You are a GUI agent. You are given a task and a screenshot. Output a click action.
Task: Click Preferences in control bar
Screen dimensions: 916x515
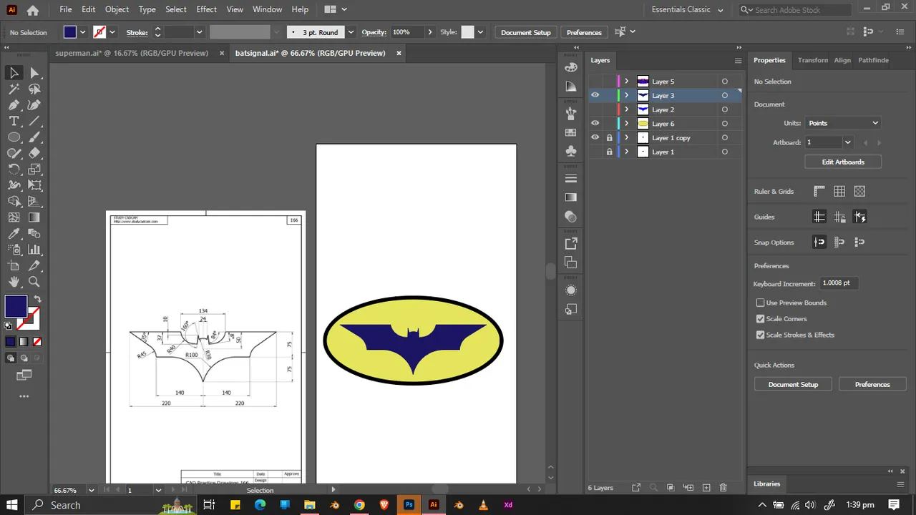coord(584,32)
